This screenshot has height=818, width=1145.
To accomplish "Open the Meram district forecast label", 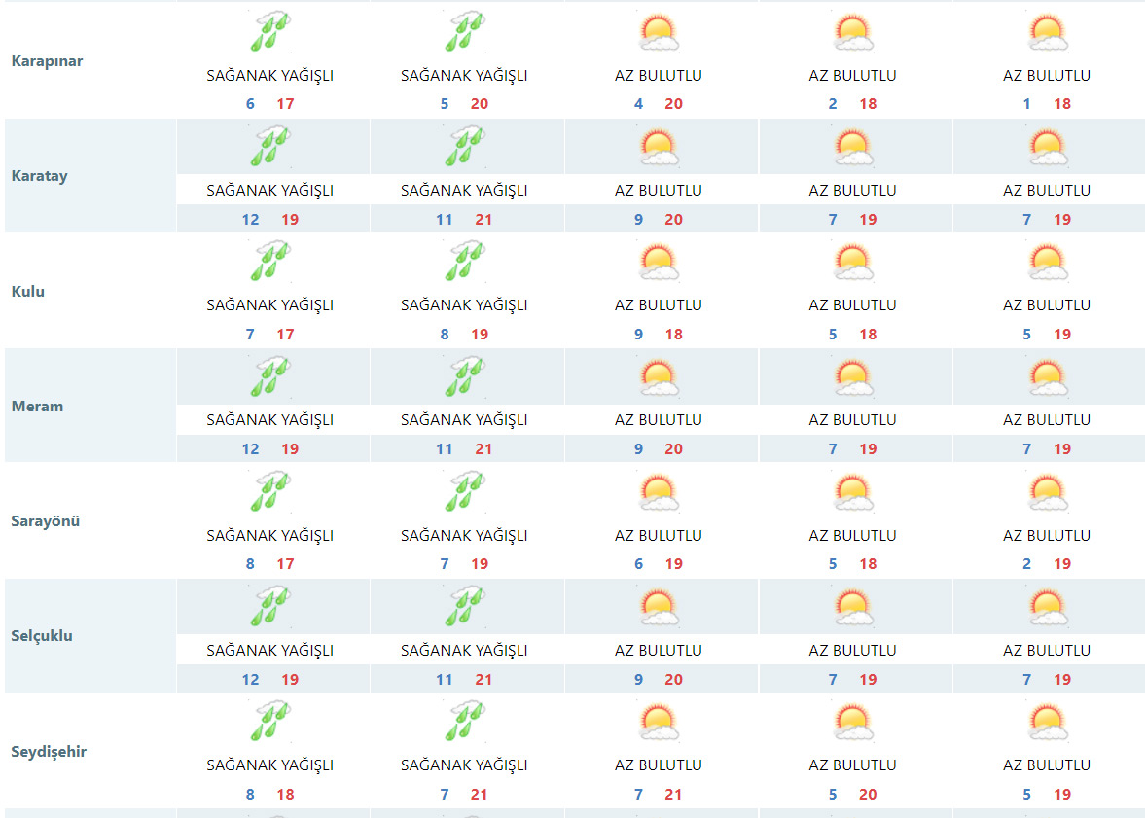I will click(x=37, y=407).
